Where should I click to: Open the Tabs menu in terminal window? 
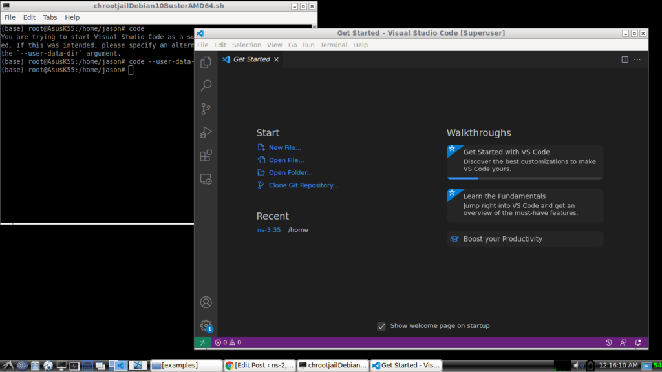[50, 17]
